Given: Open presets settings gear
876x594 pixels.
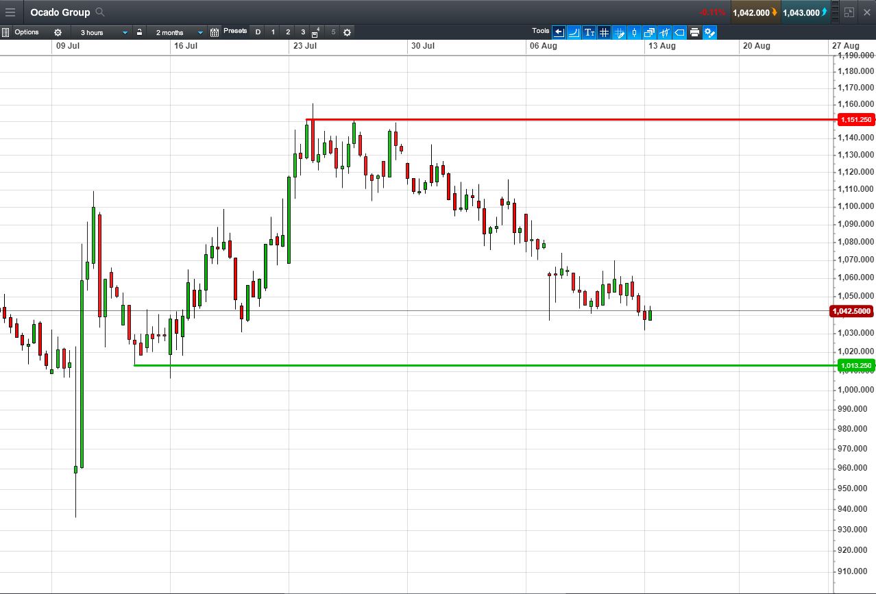Looking at the screenshot, I should (348, 32).
